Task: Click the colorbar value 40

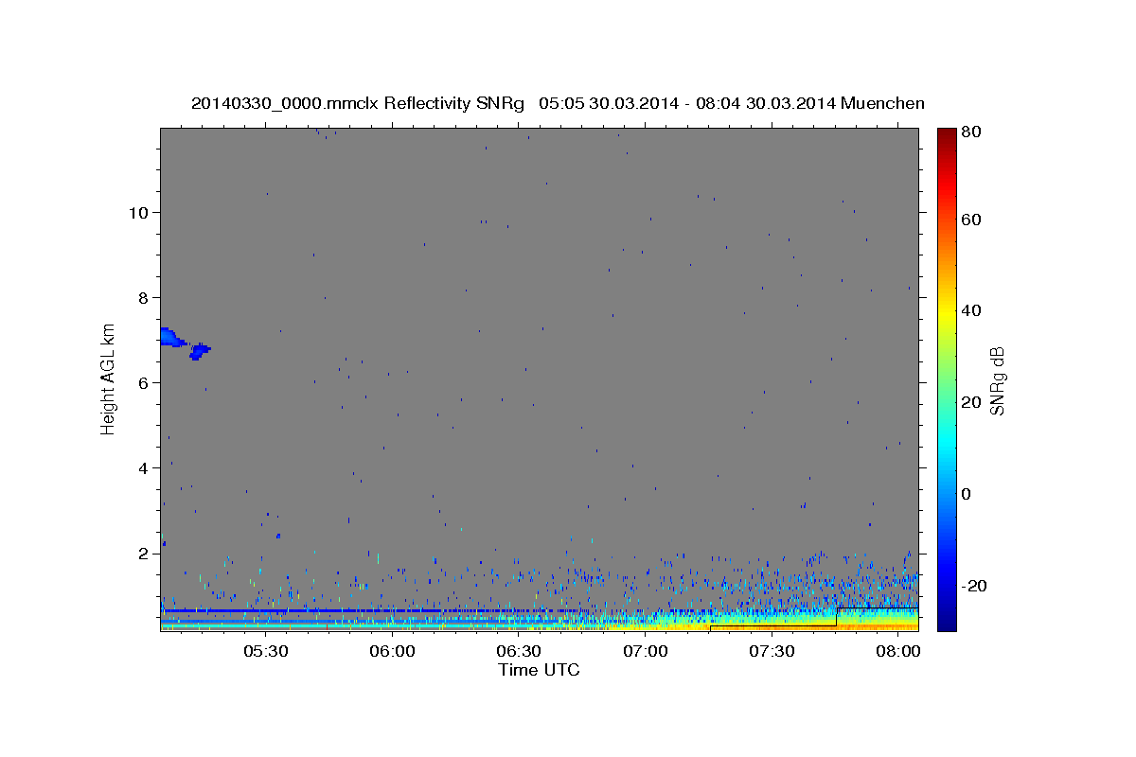Action: pyautogui.click(x=973, y=310)
